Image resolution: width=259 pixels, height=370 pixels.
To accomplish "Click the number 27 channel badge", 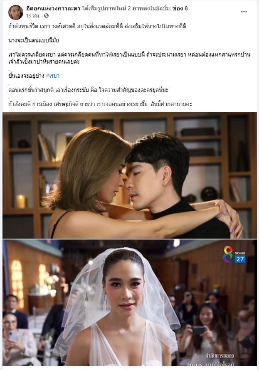I will click(x=240, y=259).
